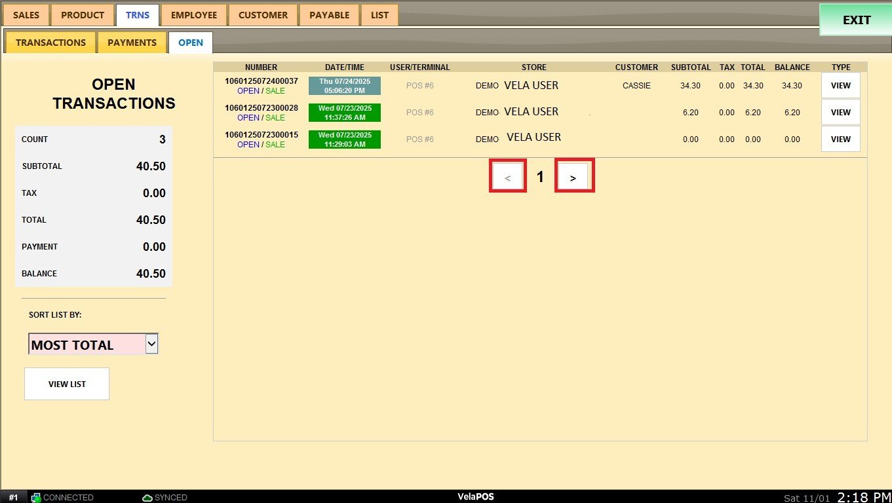Open the CUSTOMER tab

pyautogui.click(x=263, y=15)
